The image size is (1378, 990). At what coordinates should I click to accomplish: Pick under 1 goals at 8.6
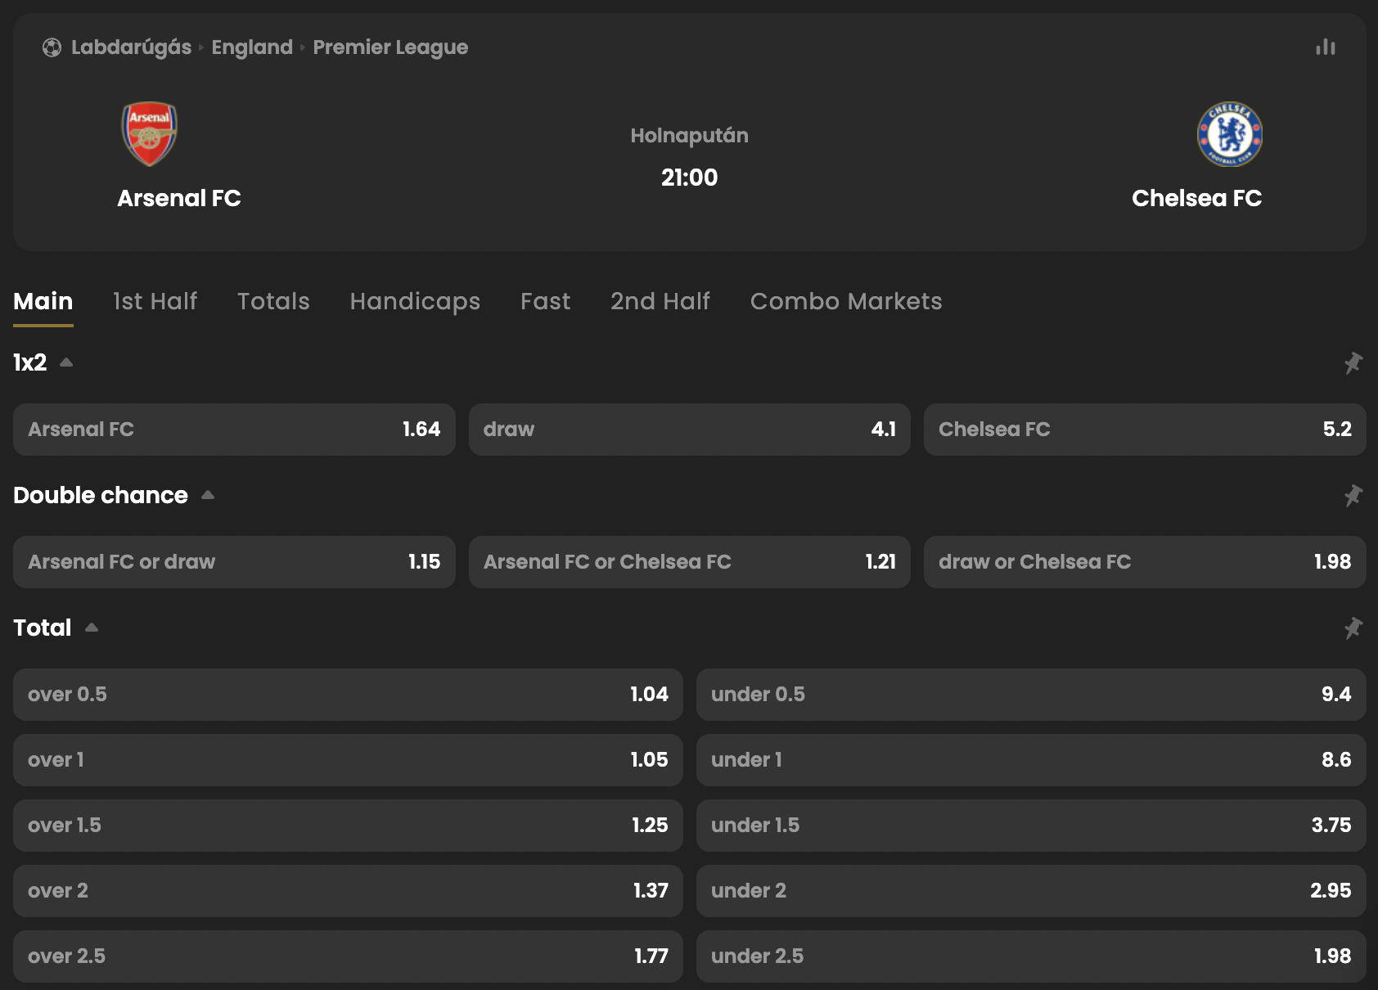1031,760
